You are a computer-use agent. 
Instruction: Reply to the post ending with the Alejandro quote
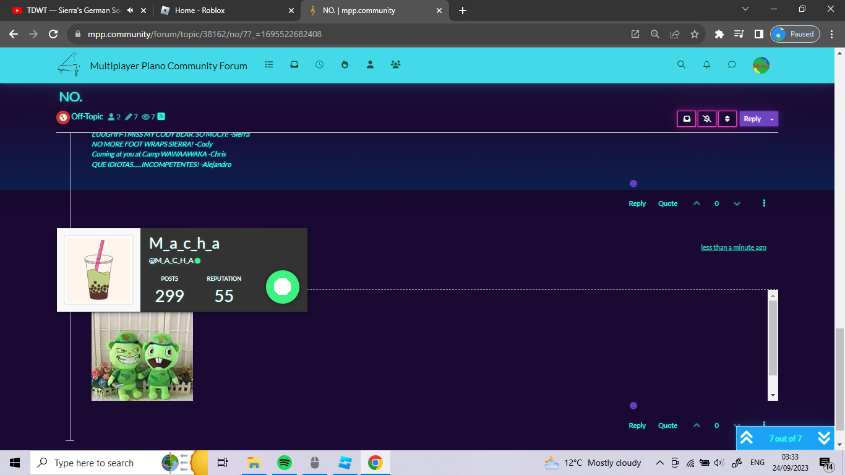(637, 203)
